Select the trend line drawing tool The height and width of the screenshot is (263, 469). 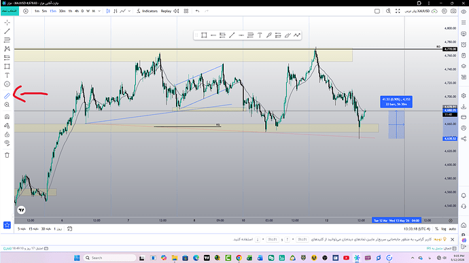click(x=7, y=31)
